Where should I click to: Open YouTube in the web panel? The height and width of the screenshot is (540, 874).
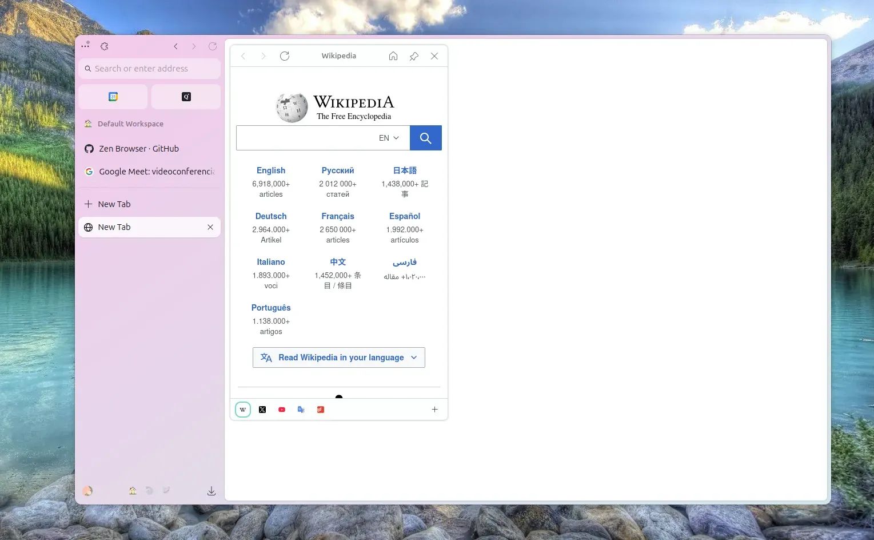pos(282,410)
